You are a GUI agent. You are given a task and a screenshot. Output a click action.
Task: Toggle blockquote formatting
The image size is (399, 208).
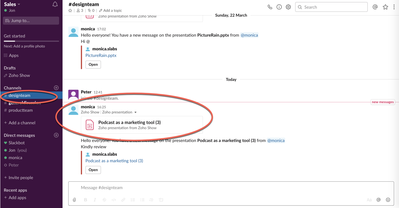coord(152,200)
